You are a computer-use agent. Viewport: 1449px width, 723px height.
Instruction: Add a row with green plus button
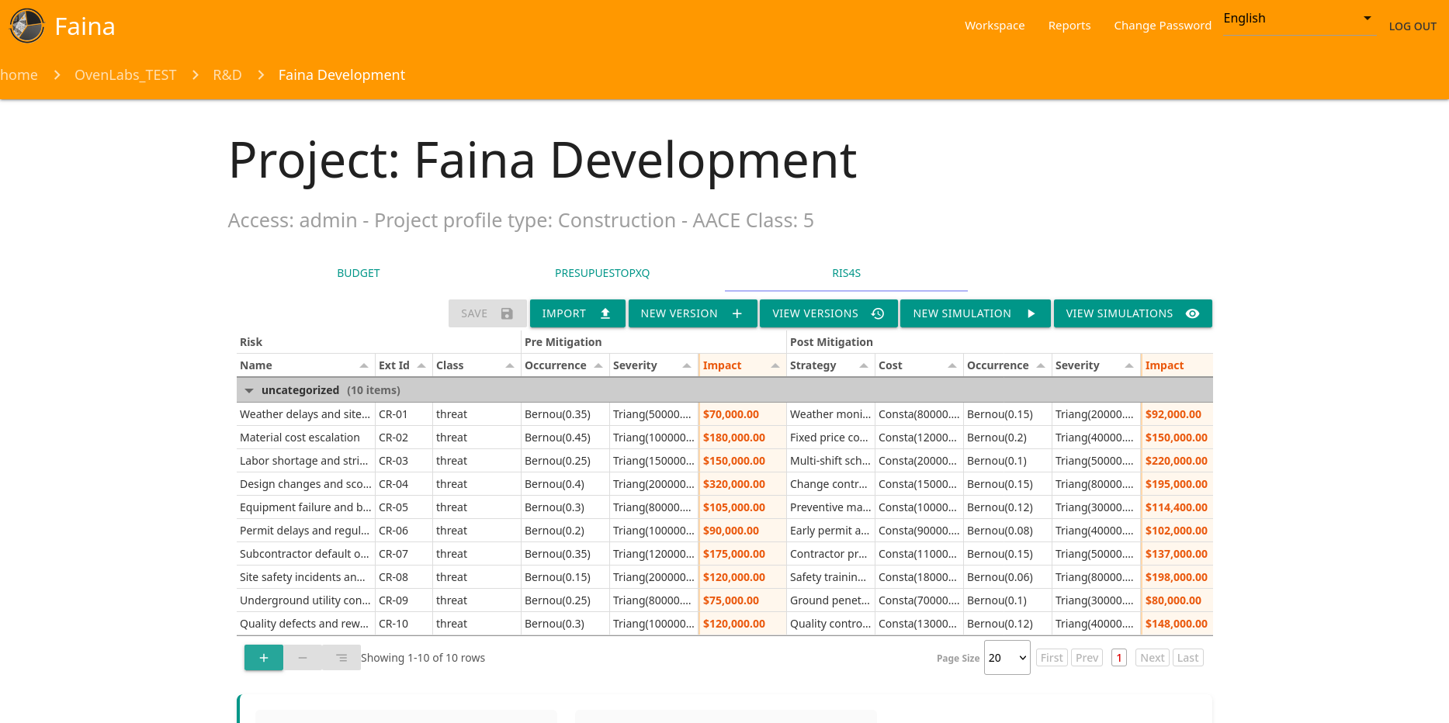pyautogui.click(x=264, y=658)
